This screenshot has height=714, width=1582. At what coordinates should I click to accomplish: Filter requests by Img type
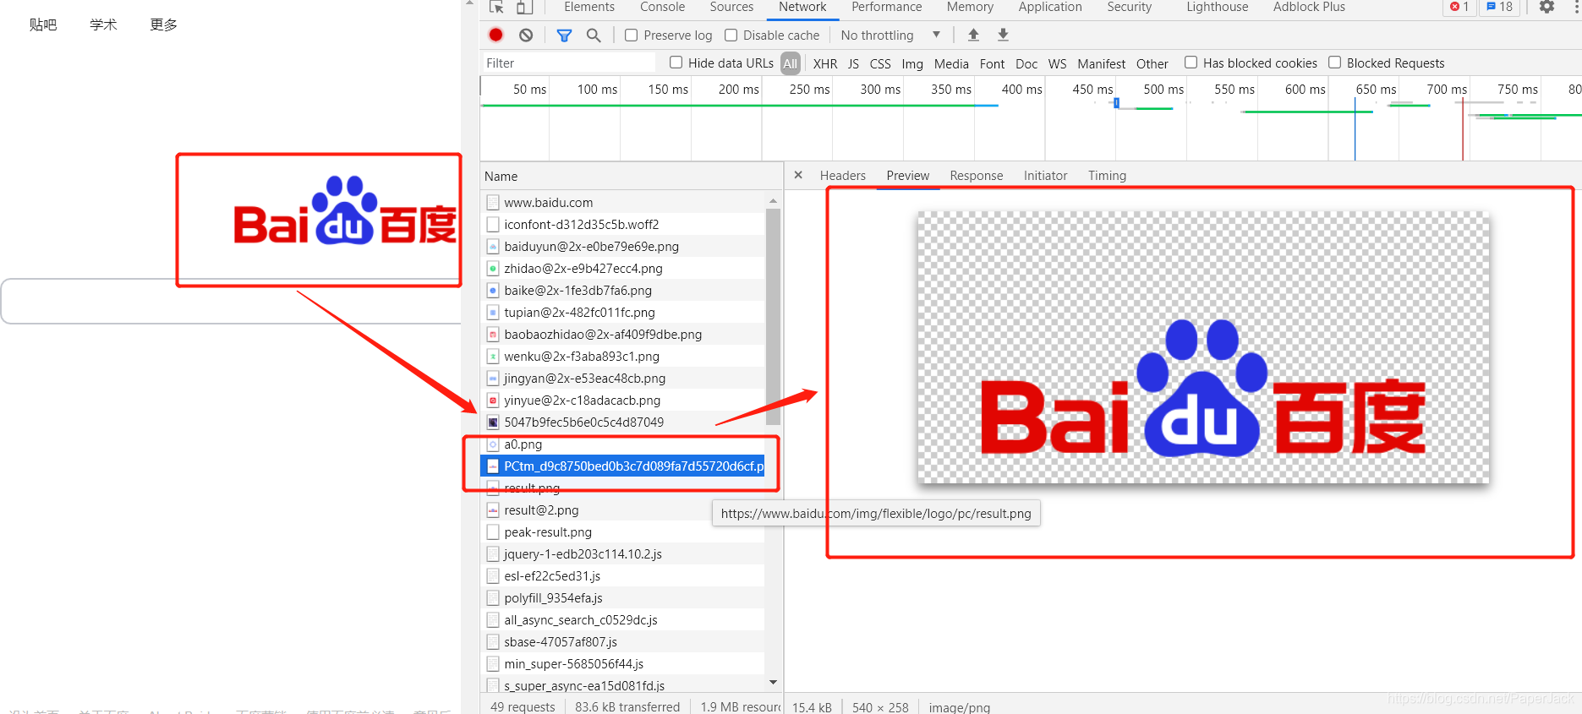pos(912,63)
